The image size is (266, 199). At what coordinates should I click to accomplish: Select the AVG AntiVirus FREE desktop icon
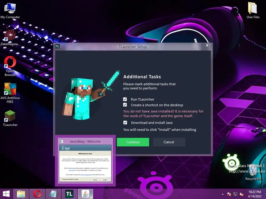point(10,93)
